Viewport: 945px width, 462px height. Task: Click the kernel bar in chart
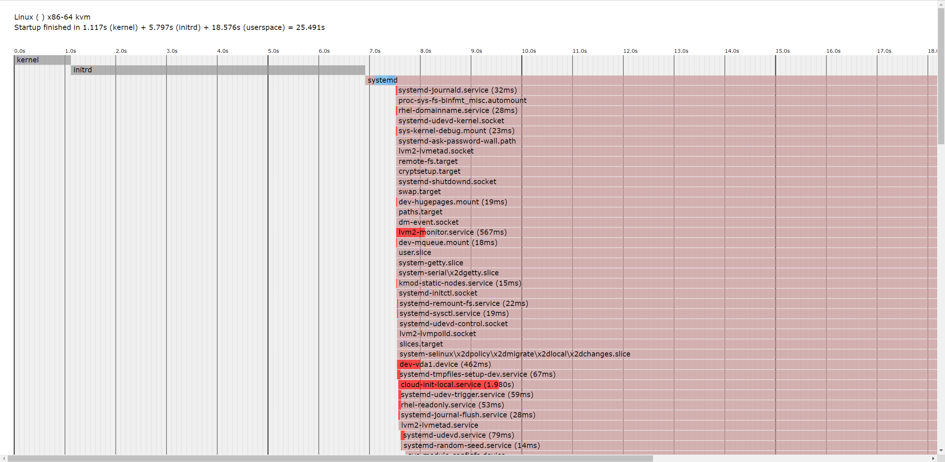(42, 60)
